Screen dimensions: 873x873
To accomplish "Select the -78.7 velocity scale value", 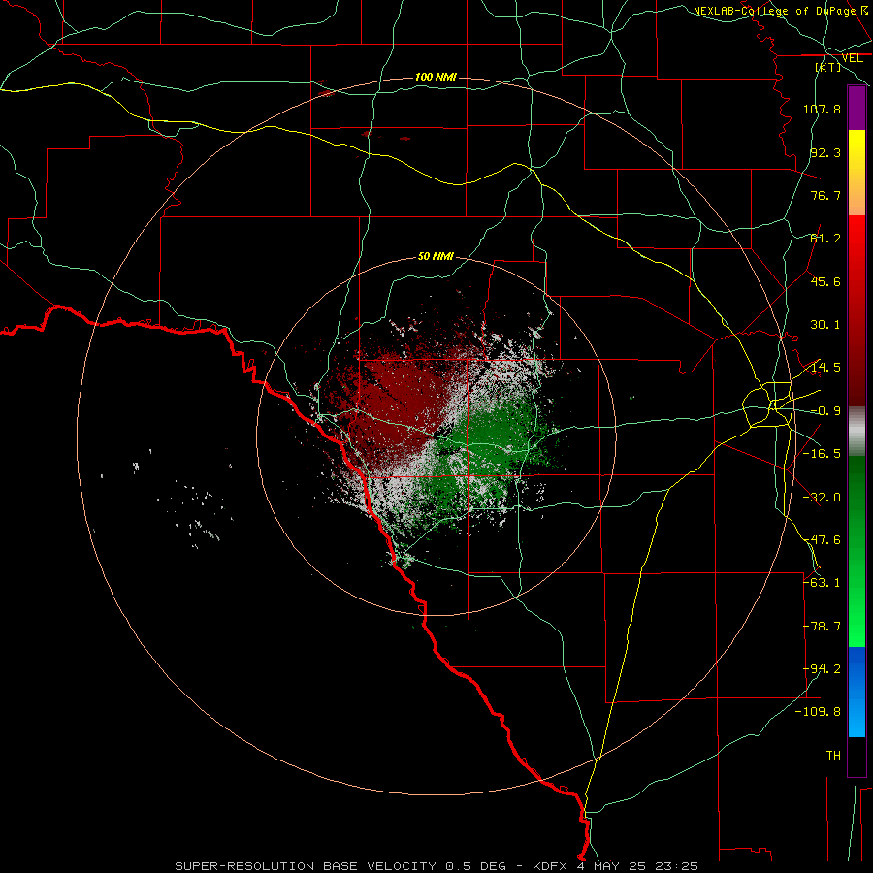I will (x=822, y=627).
